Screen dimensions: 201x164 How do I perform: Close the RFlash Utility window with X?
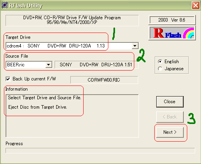[x=196, y=5]
